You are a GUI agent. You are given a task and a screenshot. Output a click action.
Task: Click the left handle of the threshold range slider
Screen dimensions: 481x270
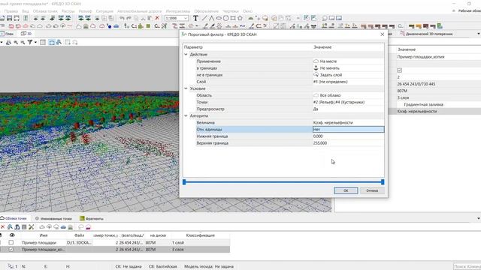click(x=184, y=181)
